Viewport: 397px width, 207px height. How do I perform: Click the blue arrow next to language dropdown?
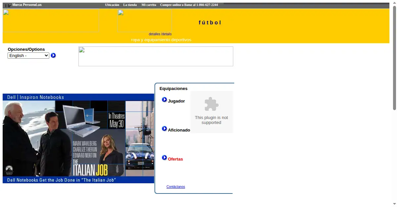coord(53,55)
